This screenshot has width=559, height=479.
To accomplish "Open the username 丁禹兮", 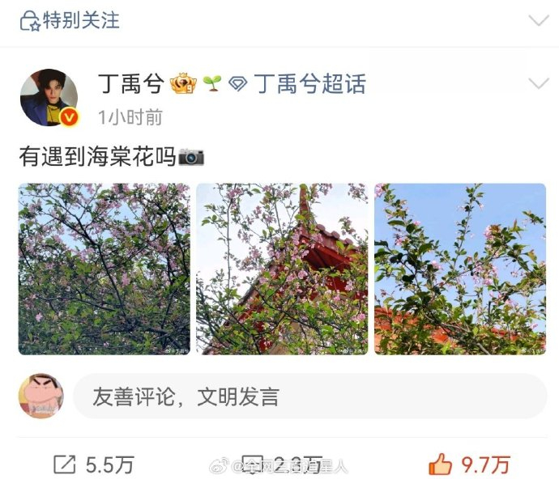I will [130, 84].
